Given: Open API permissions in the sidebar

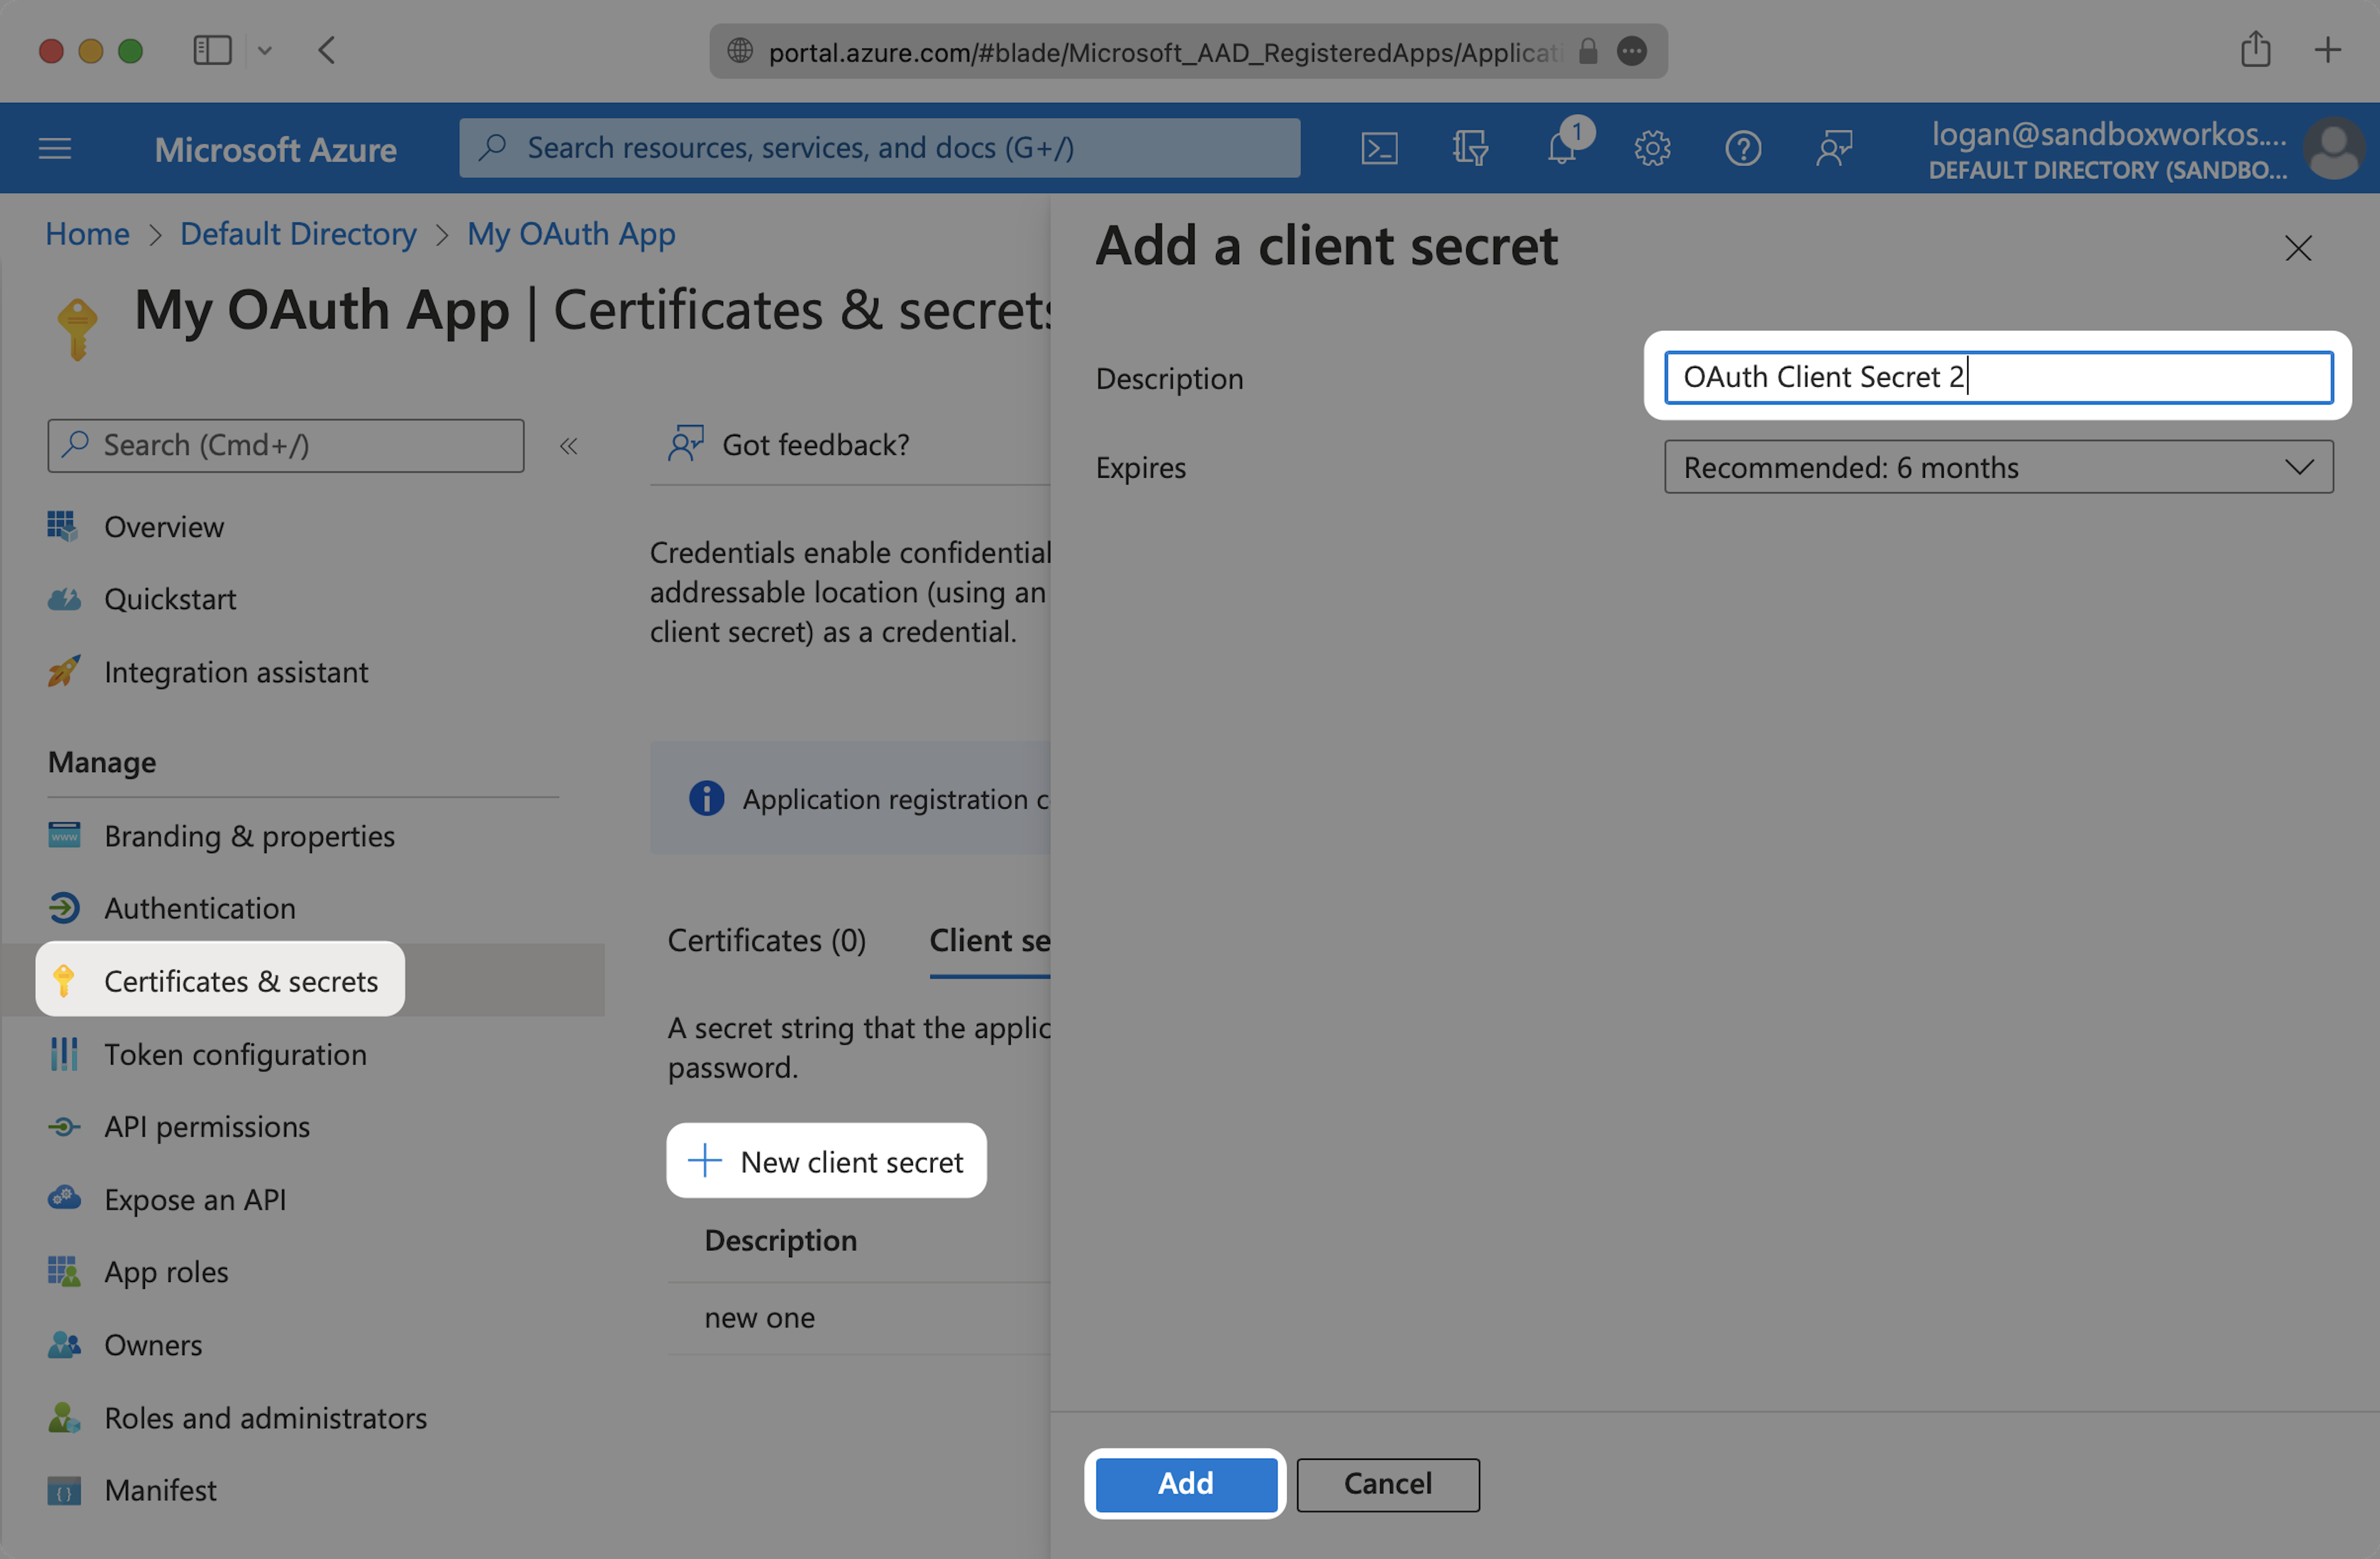Looking at the screenshot, I should click(x=207, y=1126).
